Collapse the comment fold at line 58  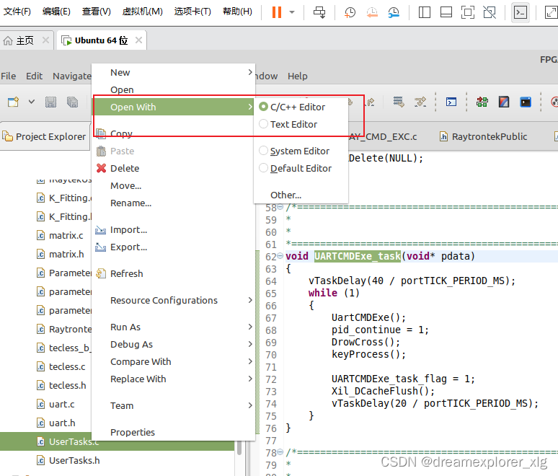coord(280,207)
